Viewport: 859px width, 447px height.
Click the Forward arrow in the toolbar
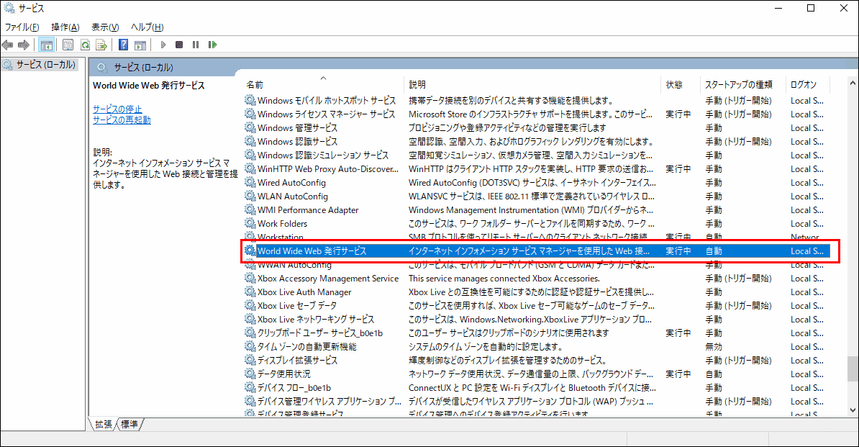point(24,45)
